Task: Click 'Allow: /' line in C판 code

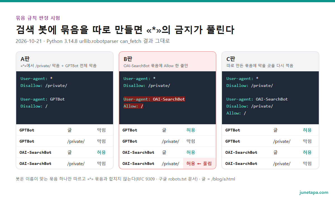Action: [x=236, y=113]
